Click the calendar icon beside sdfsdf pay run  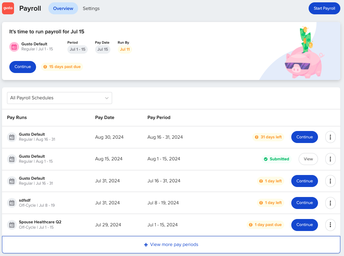point(12,203)
